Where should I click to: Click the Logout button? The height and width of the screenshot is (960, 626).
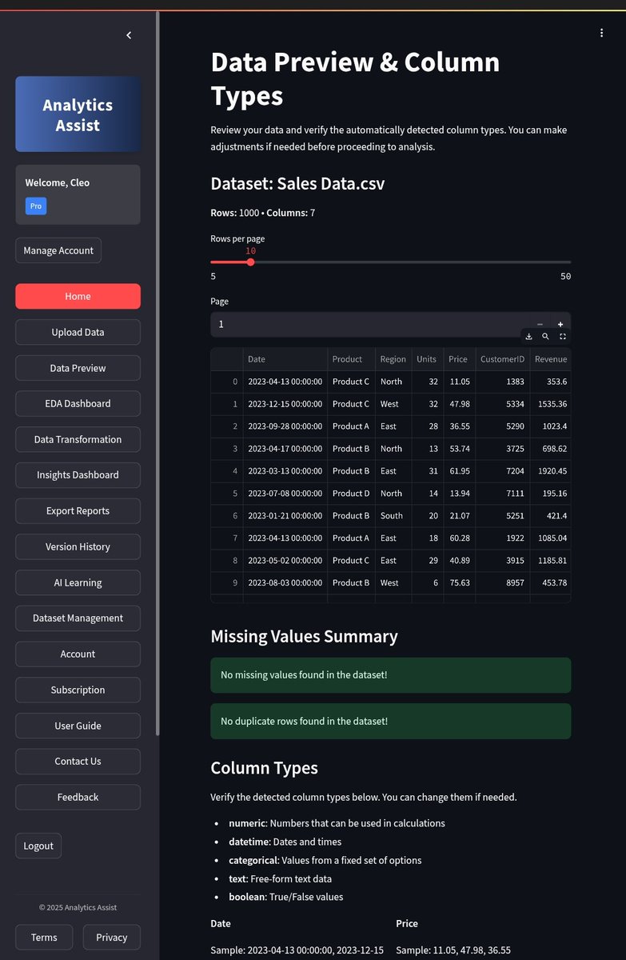(38, 846)
